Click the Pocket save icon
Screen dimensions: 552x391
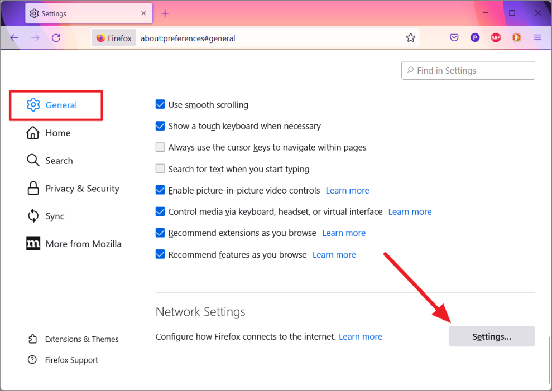coord(454,38)
